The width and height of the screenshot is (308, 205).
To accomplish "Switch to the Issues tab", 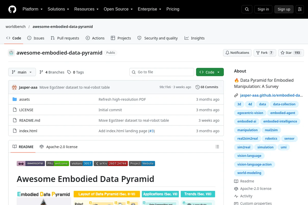I will 36,38.
